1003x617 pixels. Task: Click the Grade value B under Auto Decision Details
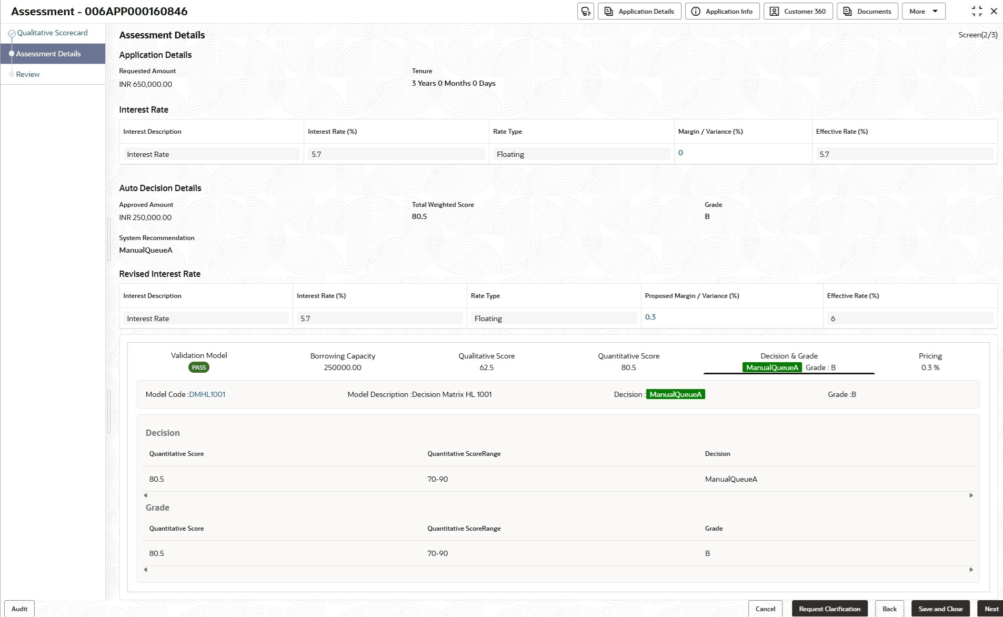click(707, 216)
